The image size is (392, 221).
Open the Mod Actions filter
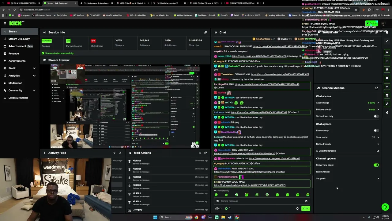pyautogui.click(x=200, y=153)
